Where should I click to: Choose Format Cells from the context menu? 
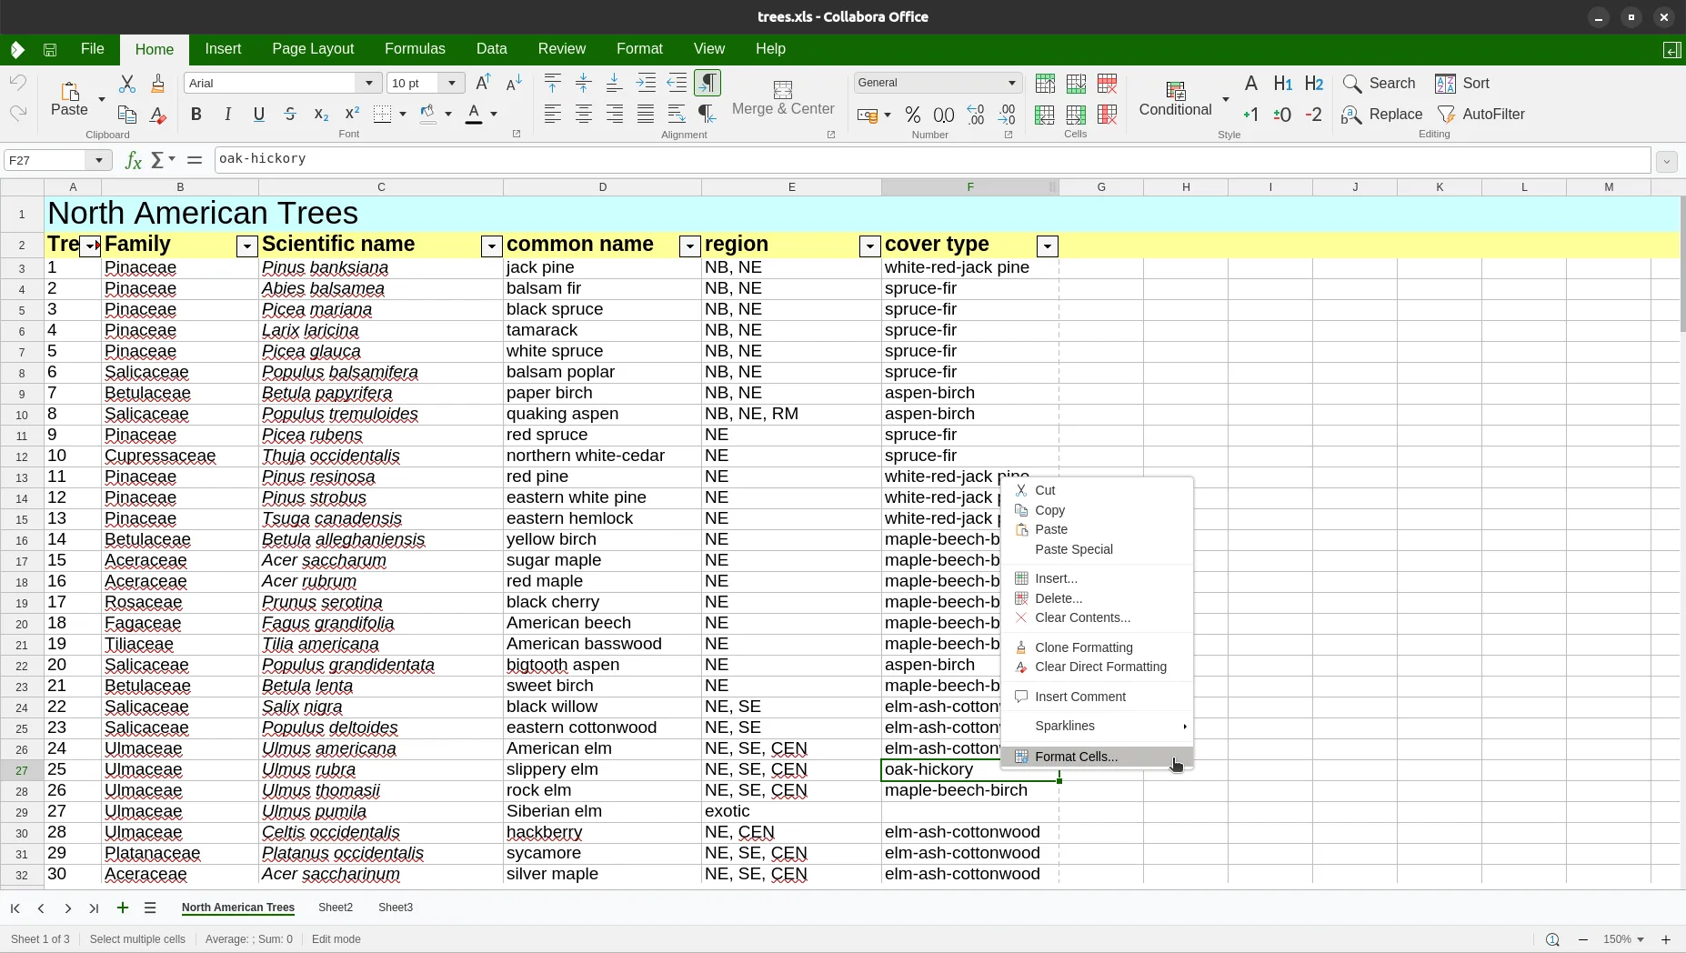coord(1077,757)
